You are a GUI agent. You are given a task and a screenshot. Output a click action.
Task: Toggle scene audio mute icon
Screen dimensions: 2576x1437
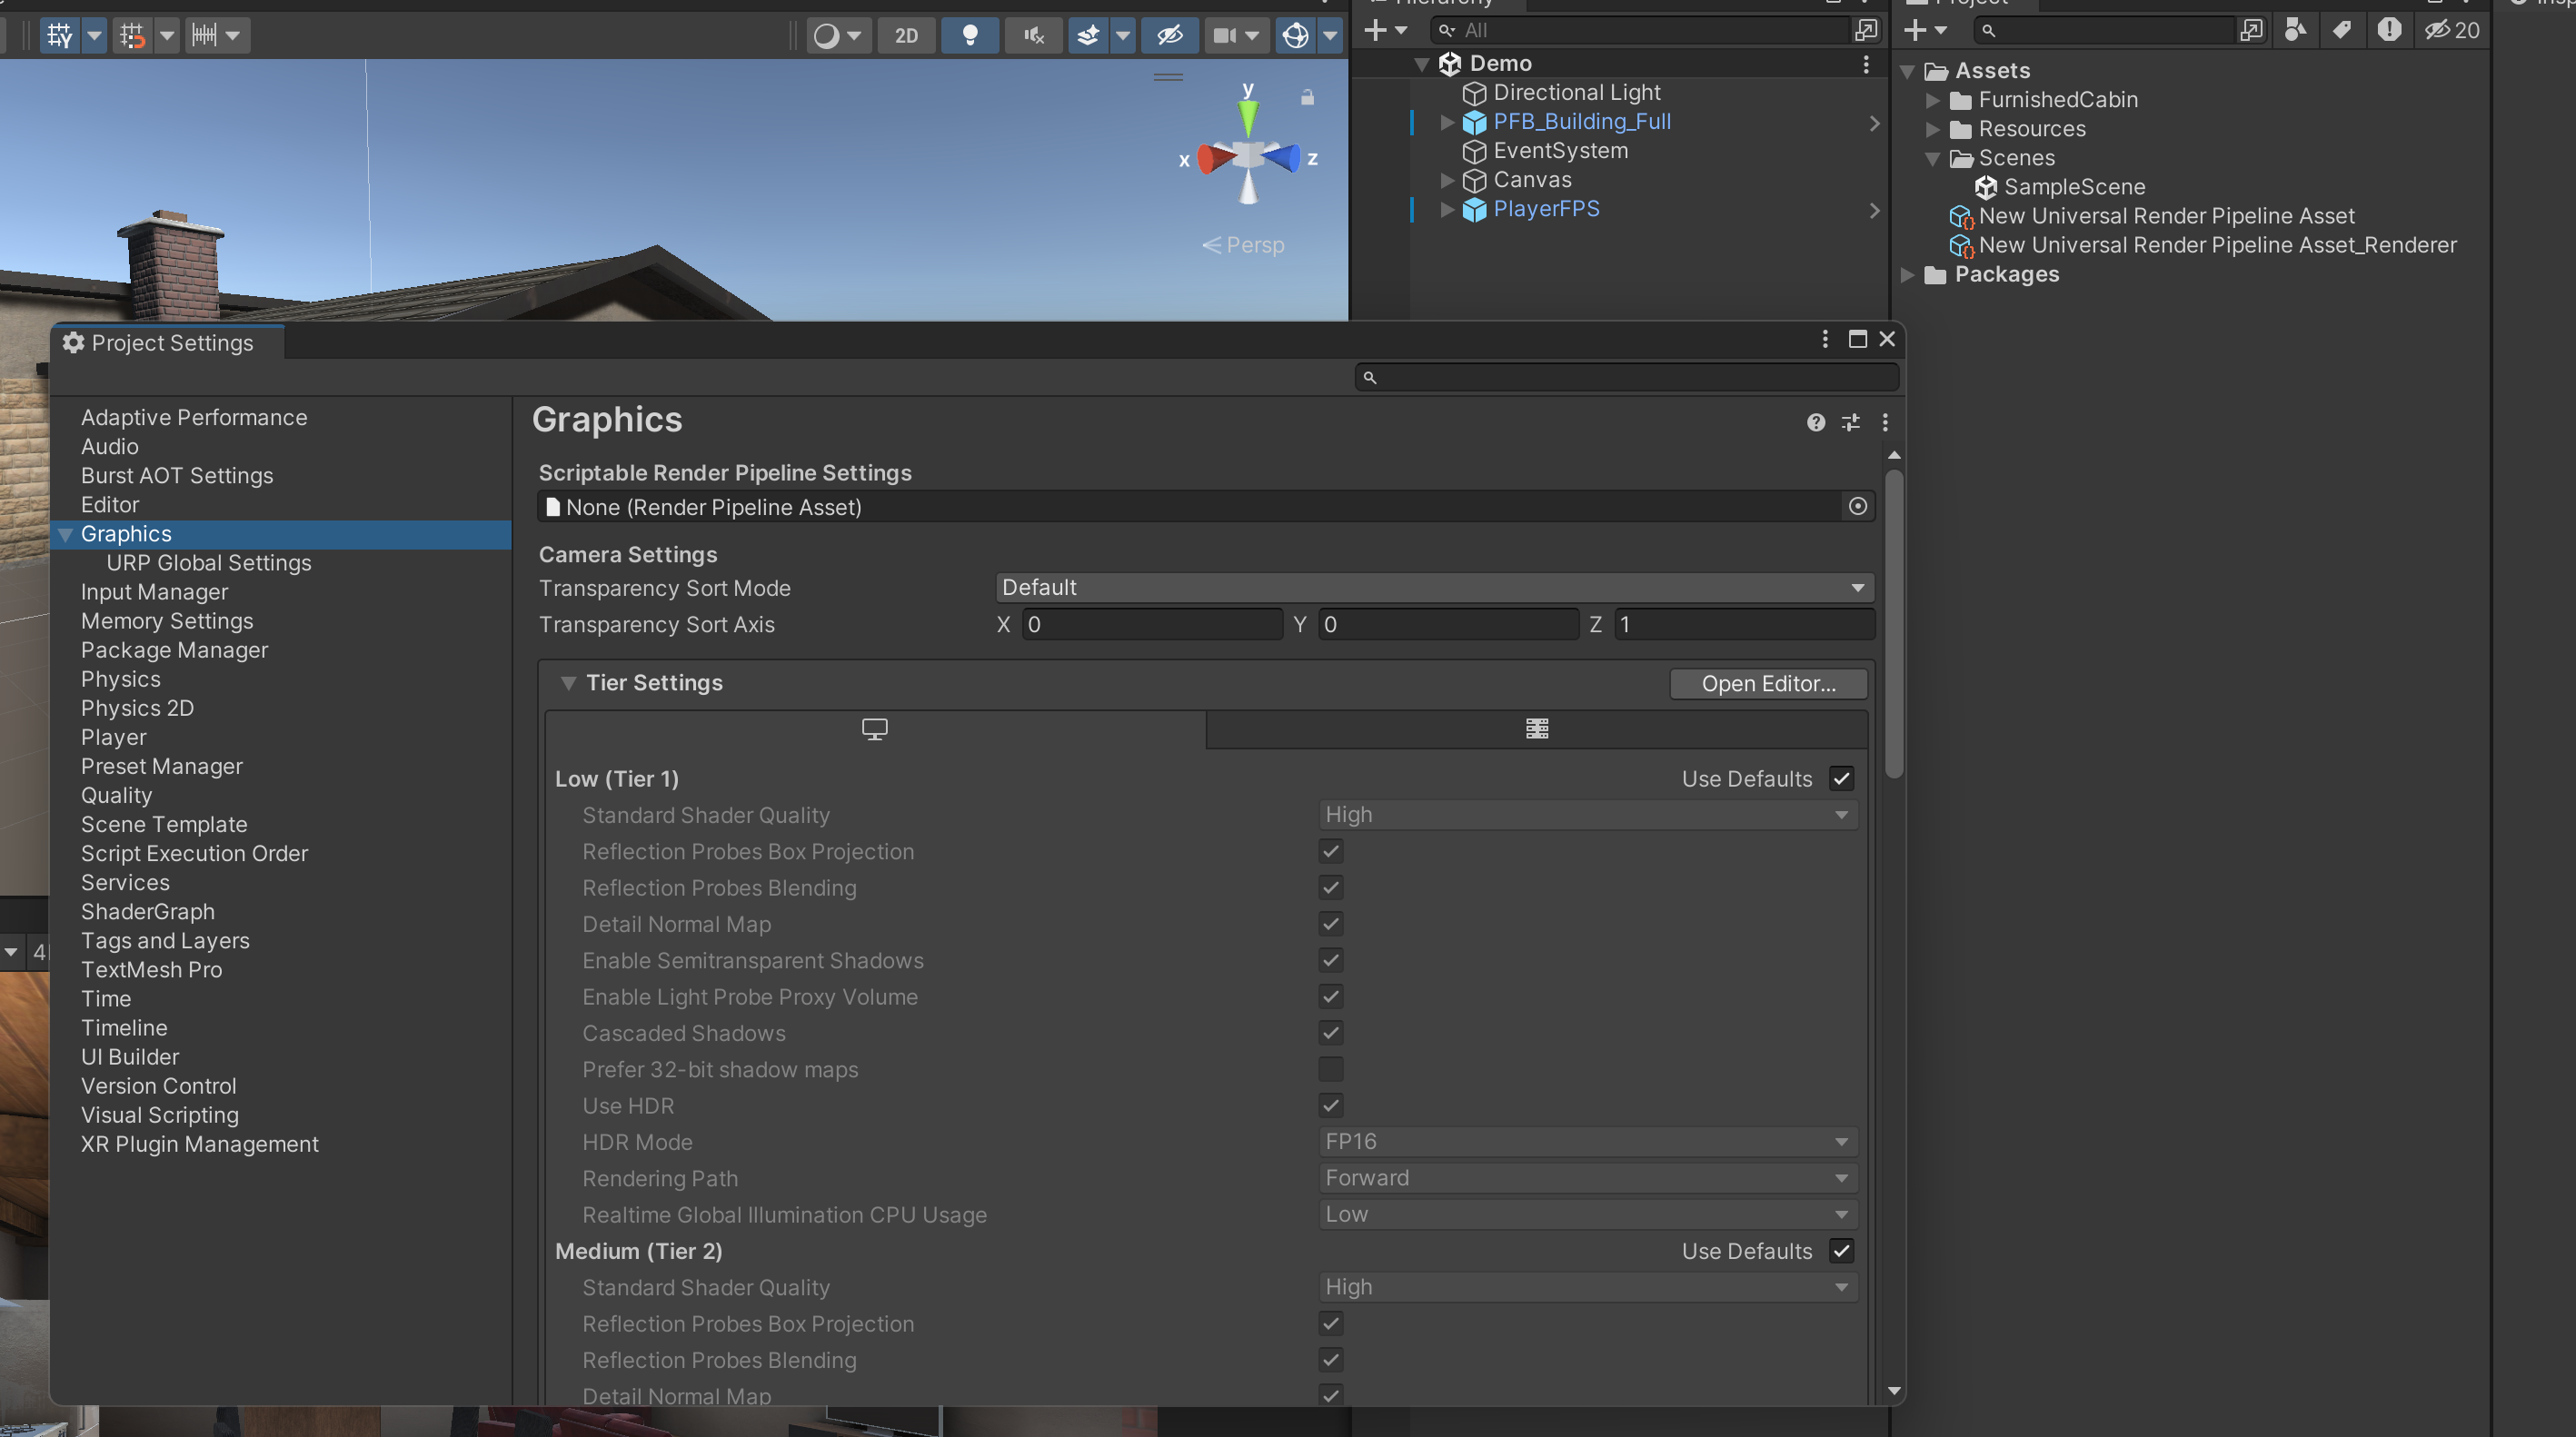click(1034, 36)
